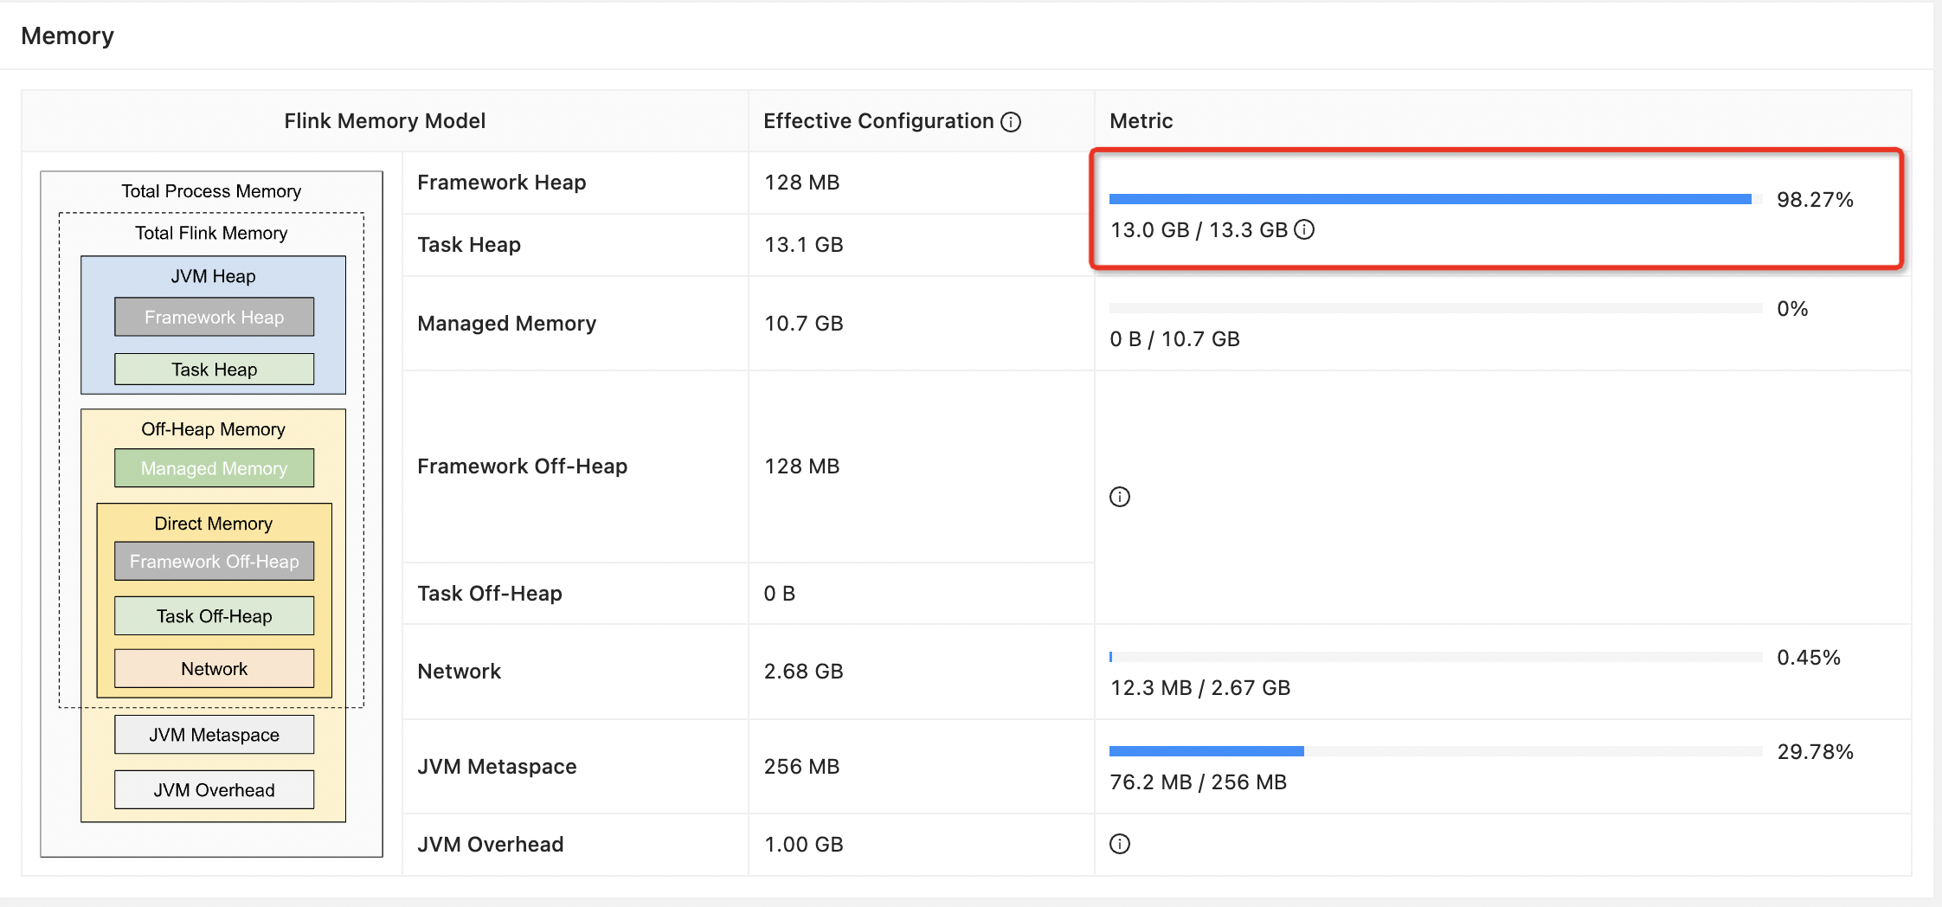Click the 2.68 GB Network configuration value
Viewport: 1942px width, 907px height.
click(803, 672)
